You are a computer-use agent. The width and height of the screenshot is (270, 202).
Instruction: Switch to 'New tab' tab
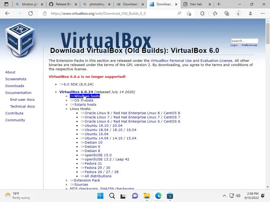click(x=196, y=4)
